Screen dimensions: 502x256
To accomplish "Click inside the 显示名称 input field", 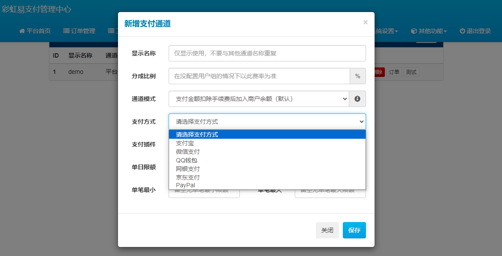I will pos(267,53).
